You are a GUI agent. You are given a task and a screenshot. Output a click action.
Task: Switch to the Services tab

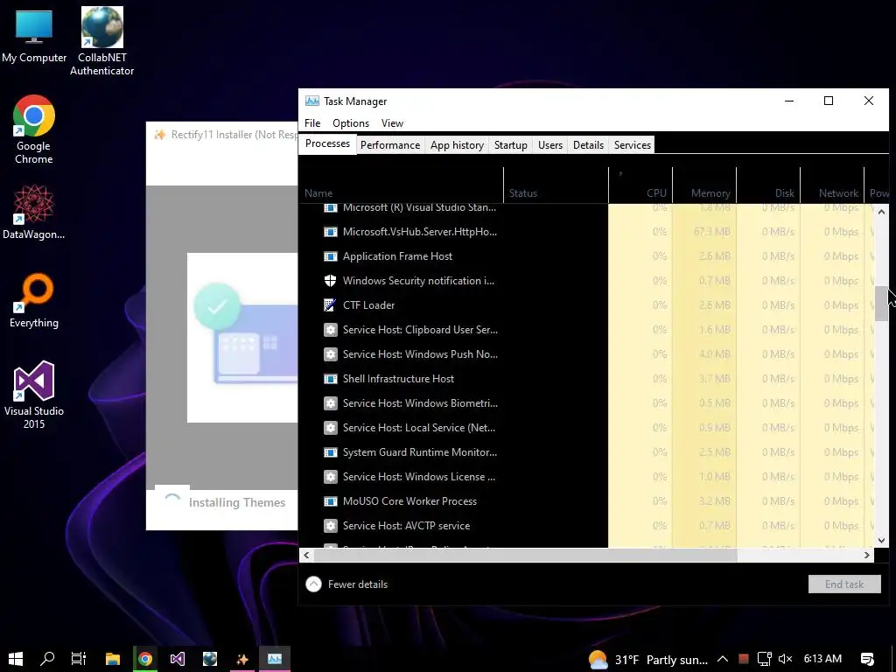633,145
